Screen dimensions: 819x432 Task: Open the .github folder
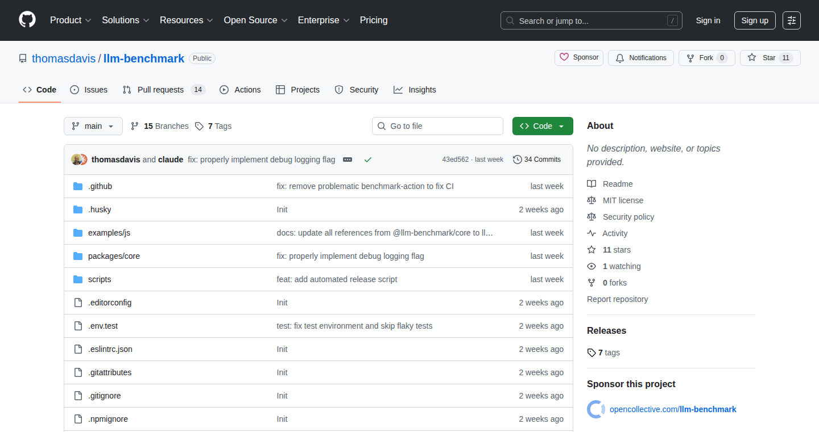100,186
